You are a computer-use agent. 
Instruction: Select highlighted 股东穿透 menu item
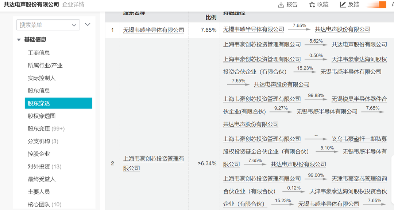(x=58, y=103)
